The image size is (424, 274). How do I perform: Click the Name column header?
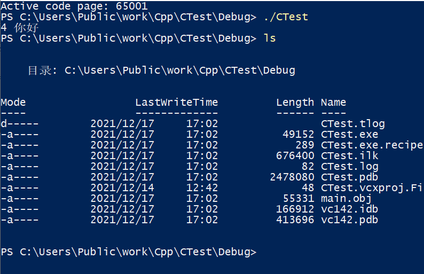(333, 103)
